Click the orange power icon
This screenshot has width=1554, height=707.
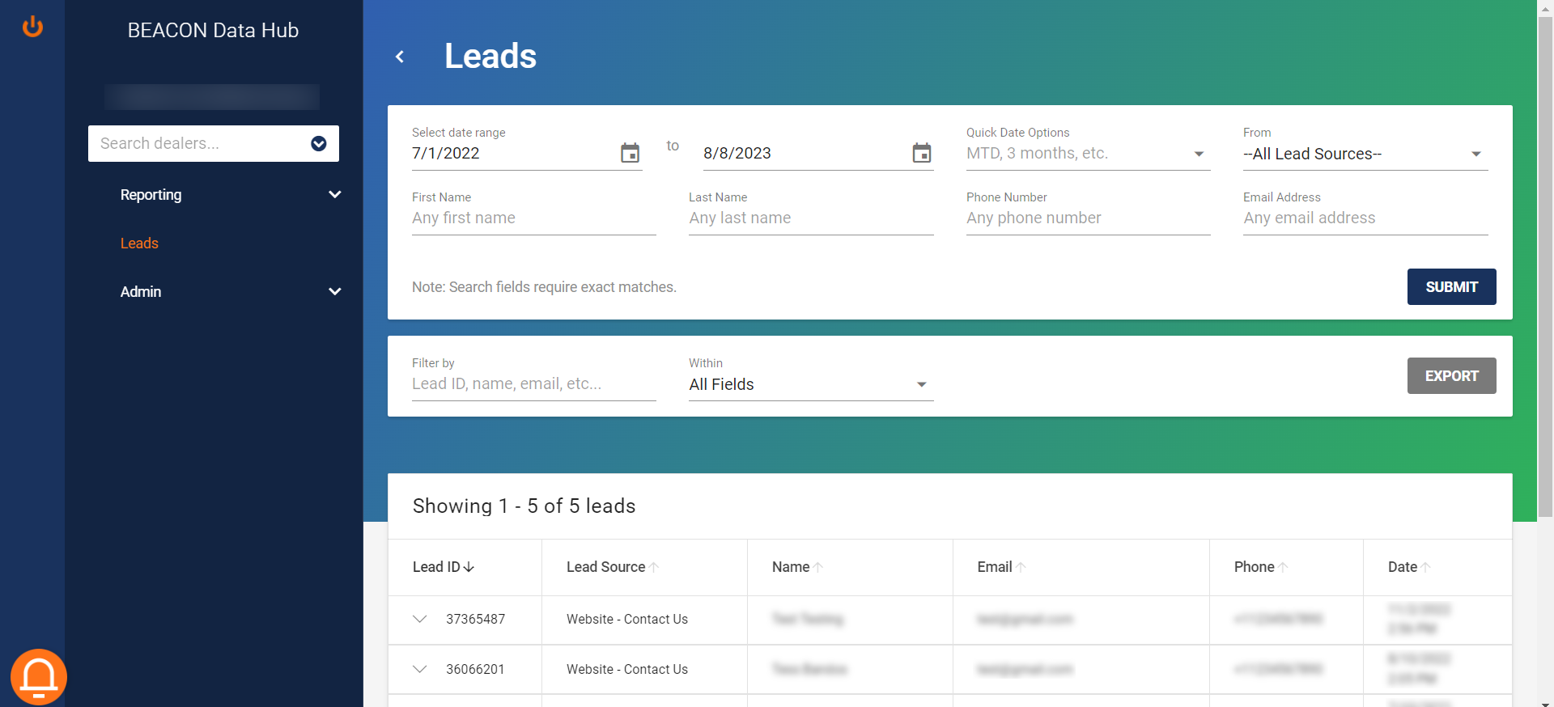point(32,27)
